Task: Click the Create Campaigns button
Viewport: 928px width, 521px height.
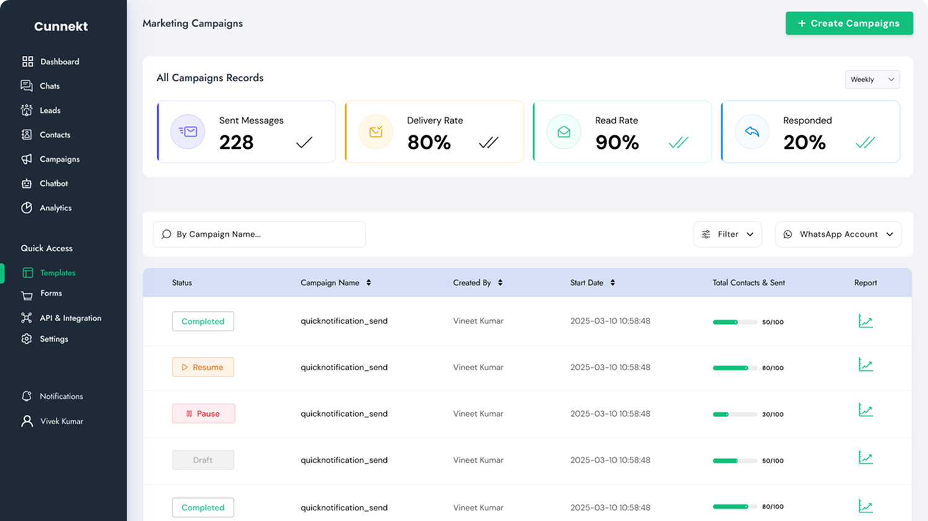Action: pyautogui.click(x=849, y=23)
